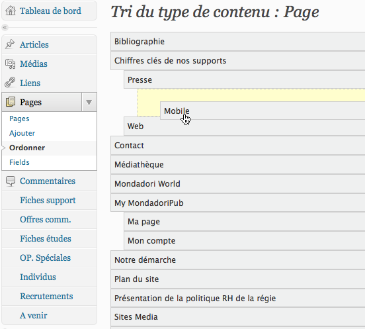Open the Recrutements menu item

[x=46, y=296]
